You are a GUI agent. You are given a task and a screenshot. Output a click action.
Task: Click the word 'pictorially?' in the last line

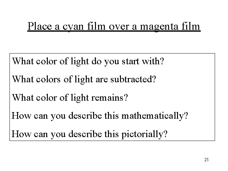point(144,134)
